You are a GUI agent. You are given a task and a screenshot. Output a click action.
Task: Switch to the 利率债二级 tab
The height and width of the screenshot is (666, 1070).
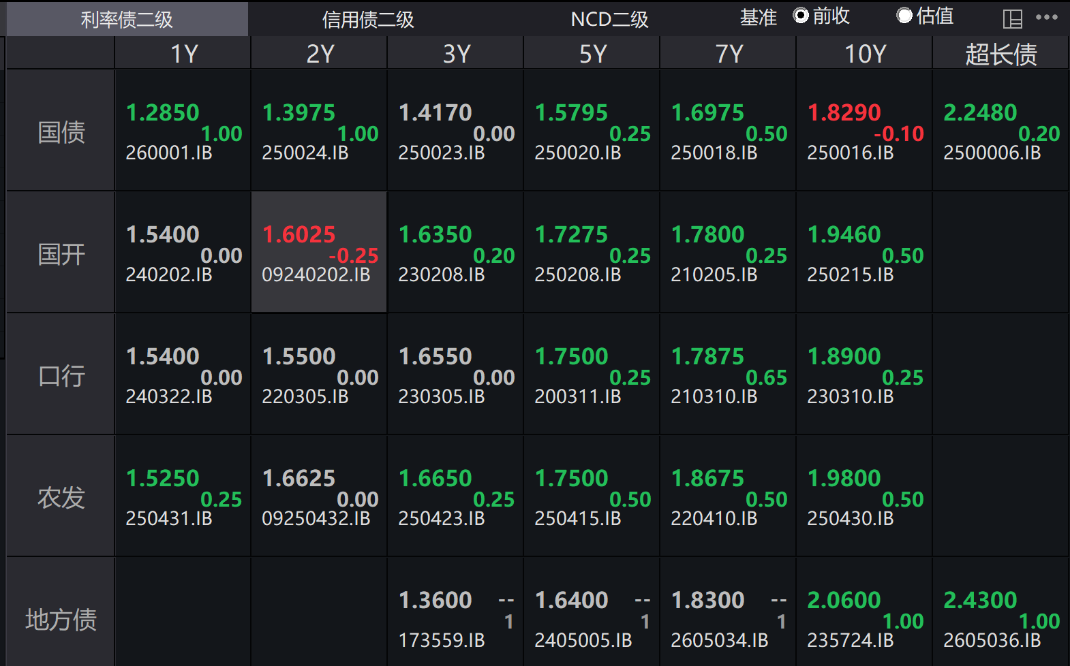coord(127,19)
